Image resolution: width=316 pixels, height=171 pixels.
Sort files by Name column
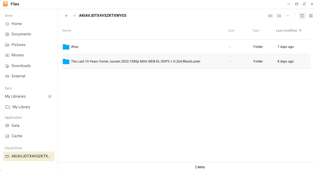(x=67, y=31)
